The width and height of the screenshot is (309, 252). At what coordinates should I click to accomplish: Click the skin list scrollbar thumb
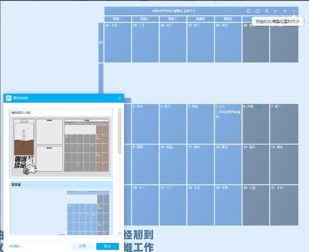(119, 133)
